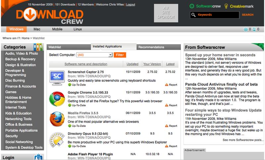
Task: Click green Up-To-Date dot for Screenshot Captor
Action: [70, 85]
